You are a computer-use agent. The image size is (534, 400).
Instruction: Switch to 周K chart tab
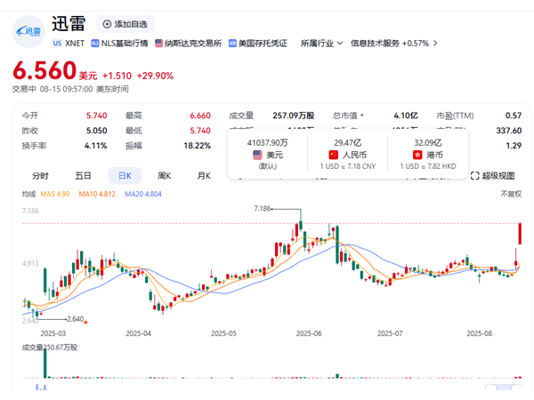point(164,176)
